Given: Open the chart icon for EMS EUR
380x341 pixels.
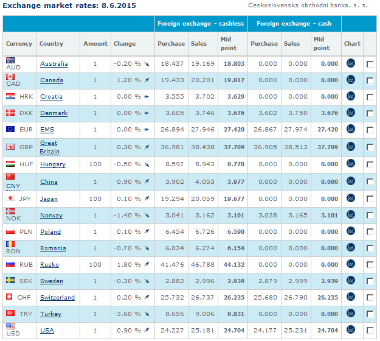Looking at the screenshot, I should [x=351, y=129].
